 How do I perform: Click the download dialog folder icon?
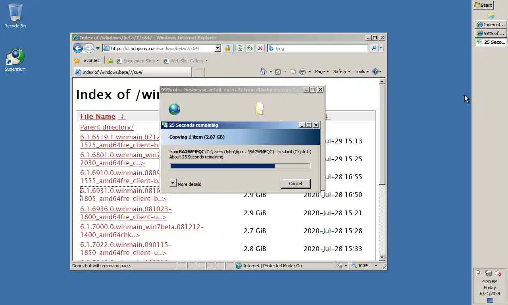[x=260, y=109]
